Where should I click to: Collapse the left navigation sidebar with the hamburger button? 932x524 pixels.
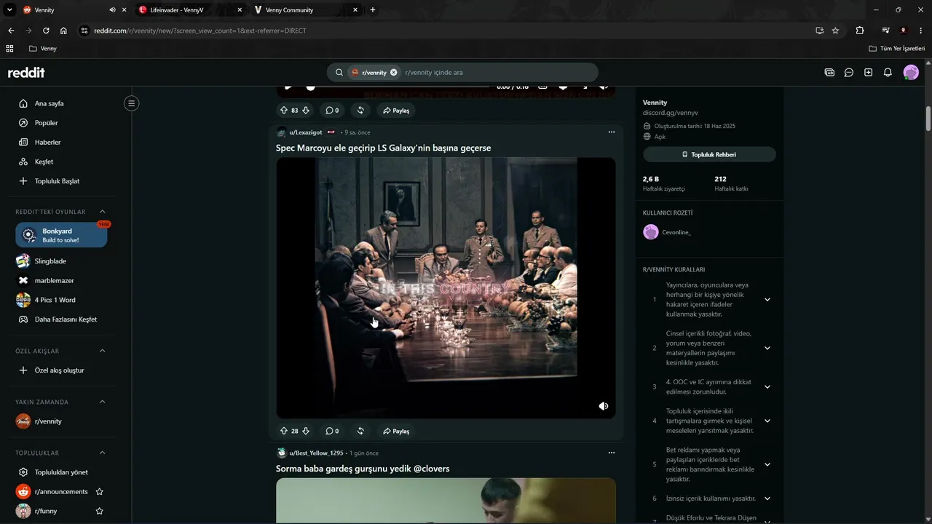132,103
